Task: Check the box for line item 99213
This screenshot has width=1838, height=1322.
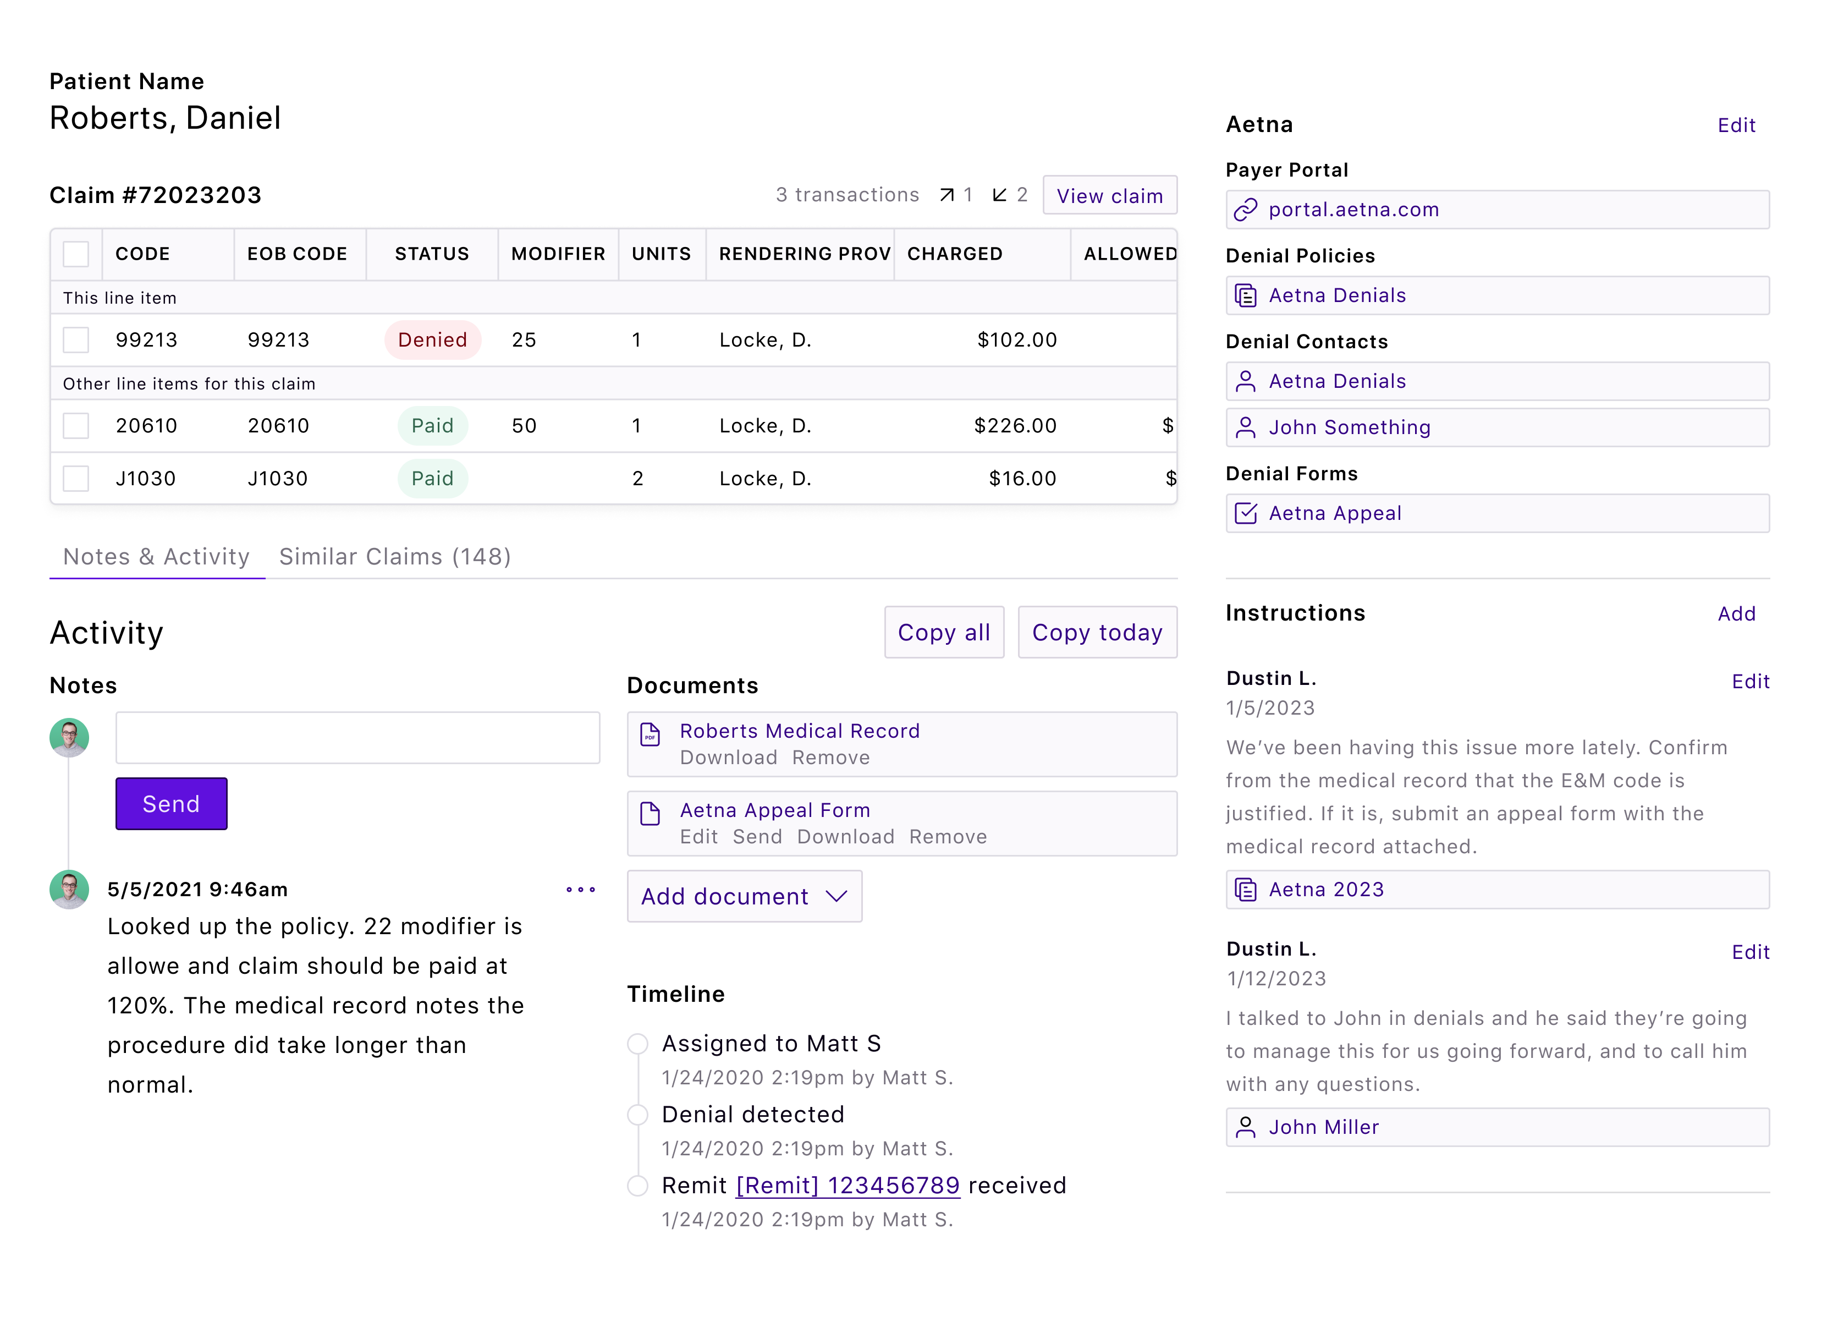Action: [x=76, y=339]
